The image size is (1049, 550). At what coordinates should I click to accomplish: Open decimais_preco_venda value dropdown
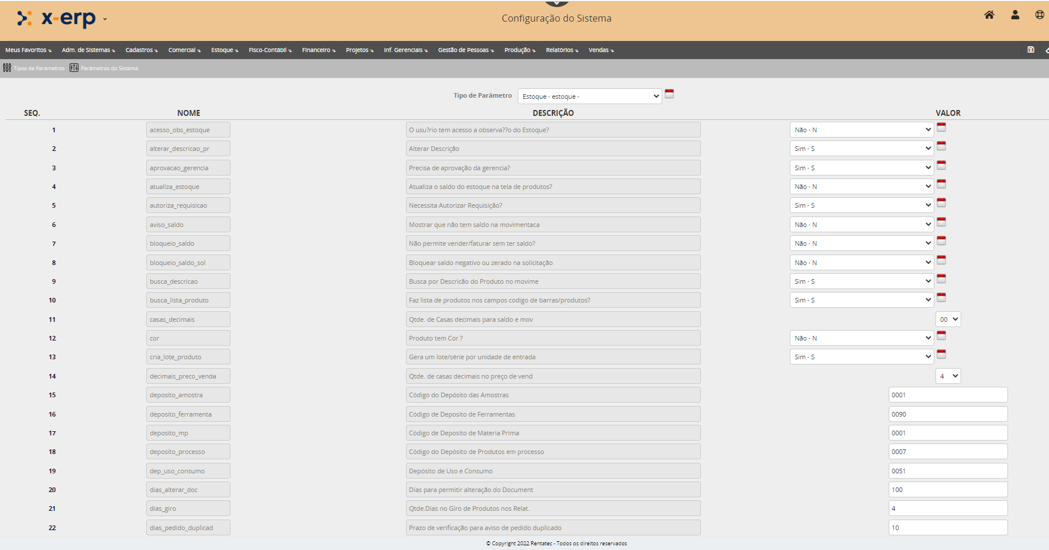[x=948, y=376]
